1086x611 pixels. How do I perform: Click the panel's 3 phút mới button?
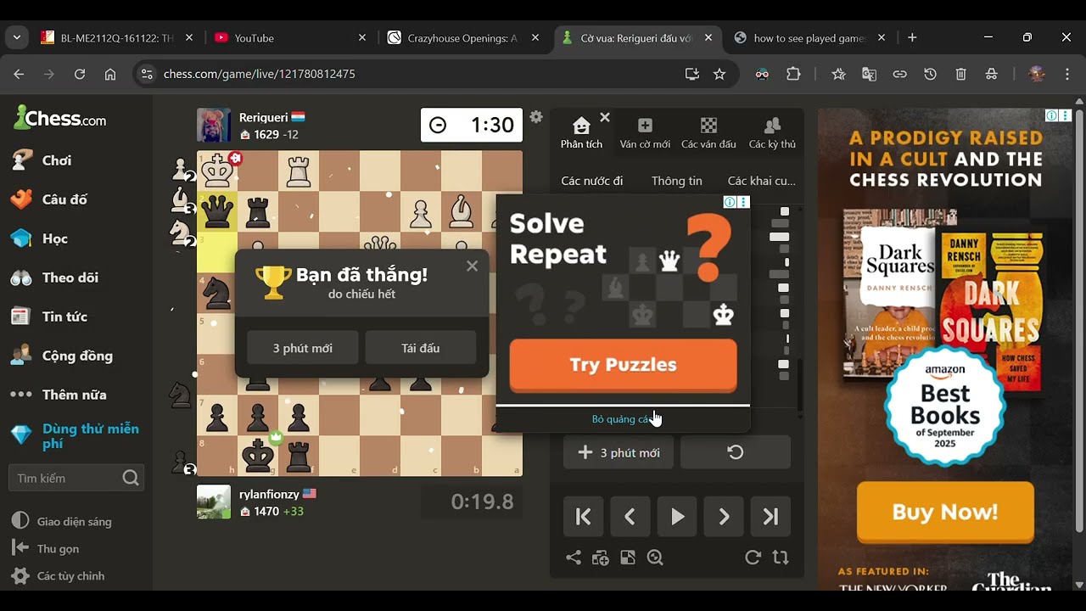(619, 452)
